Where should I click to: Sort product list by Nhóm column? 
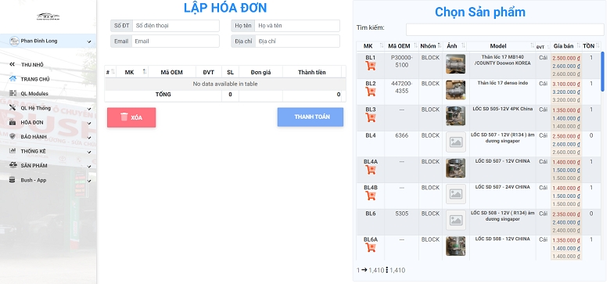(x=430, y=46)
